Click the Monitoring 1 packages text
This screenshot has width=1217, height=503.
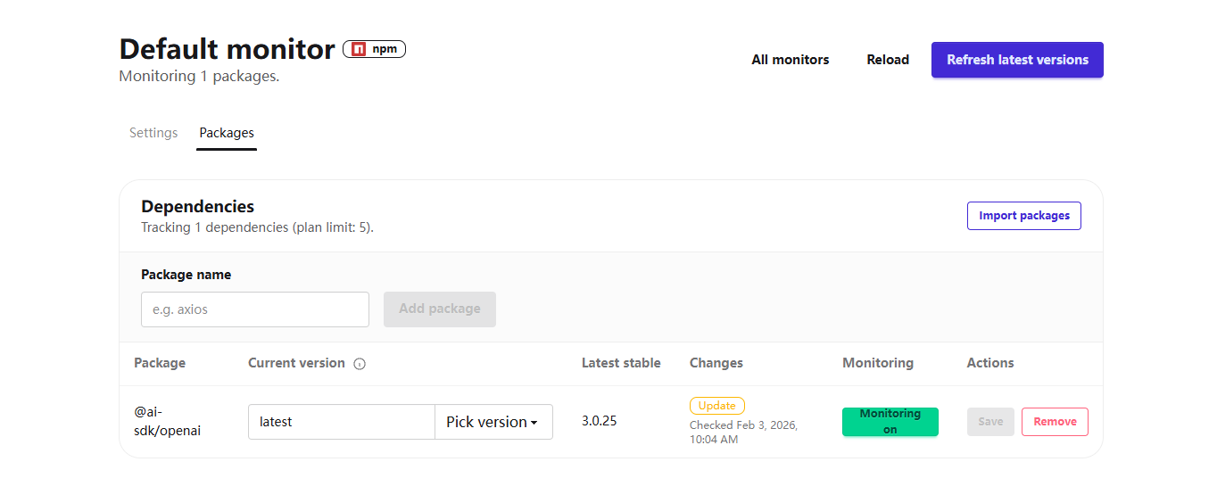(199, 77)
